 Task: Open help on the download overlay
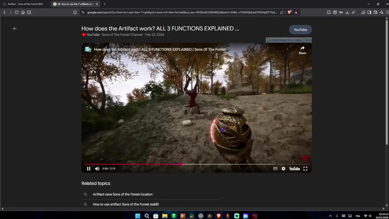click(x=306, y=40)
